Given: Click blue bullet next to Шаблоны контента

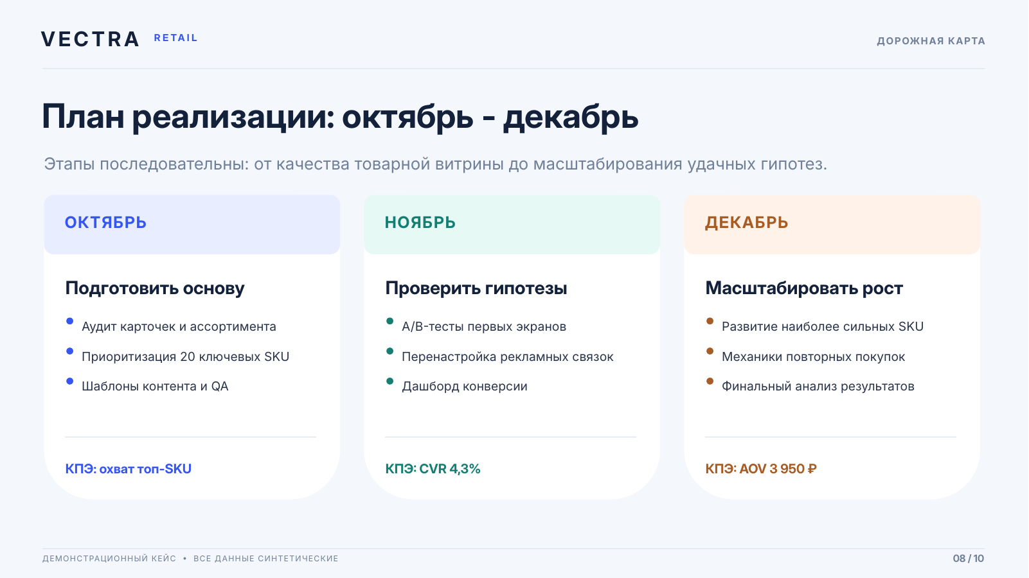Looking at the screenshot, I should point(70,381).
